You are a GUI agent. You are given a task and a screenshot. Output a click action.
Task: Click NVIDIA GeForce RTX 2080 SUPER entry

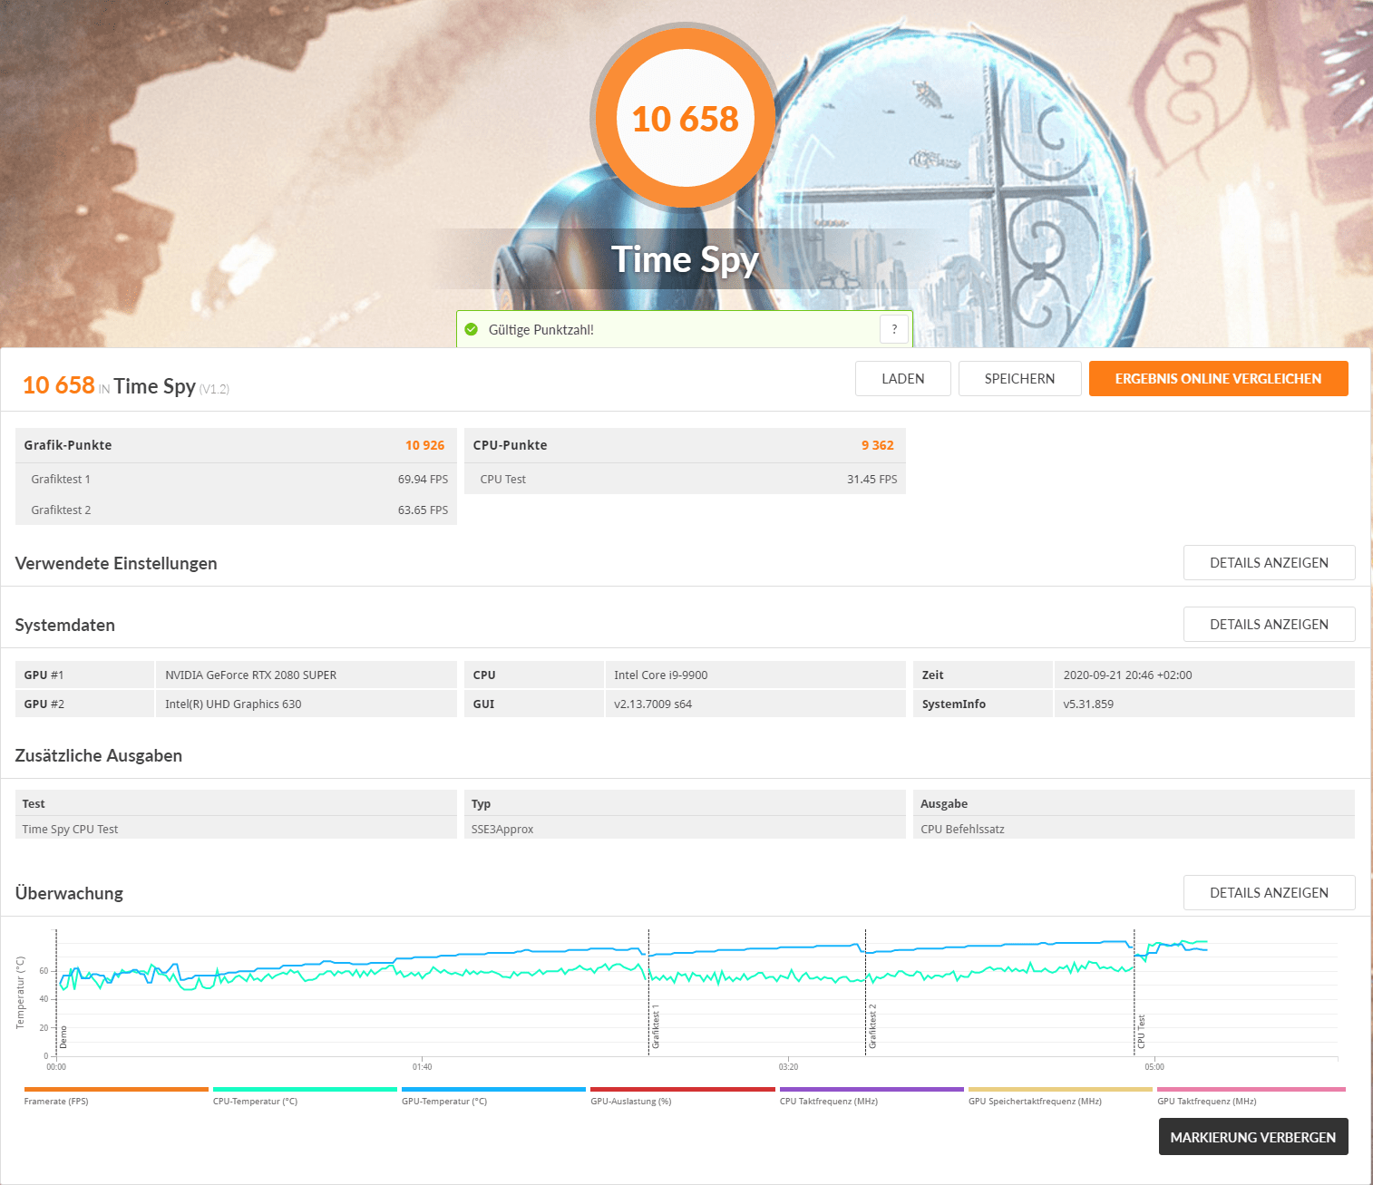pyautogui.click(x=251, y=675)
